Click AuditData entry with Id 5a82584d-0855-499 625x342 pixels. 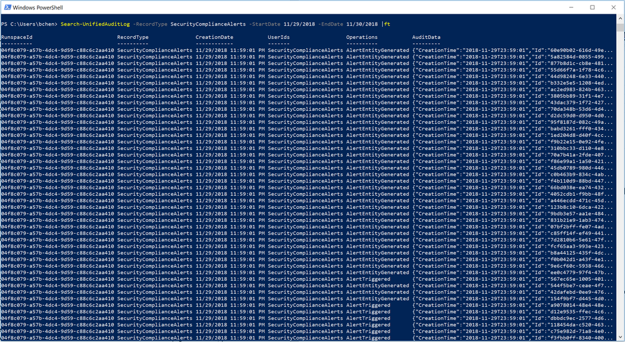coord(513,57)
